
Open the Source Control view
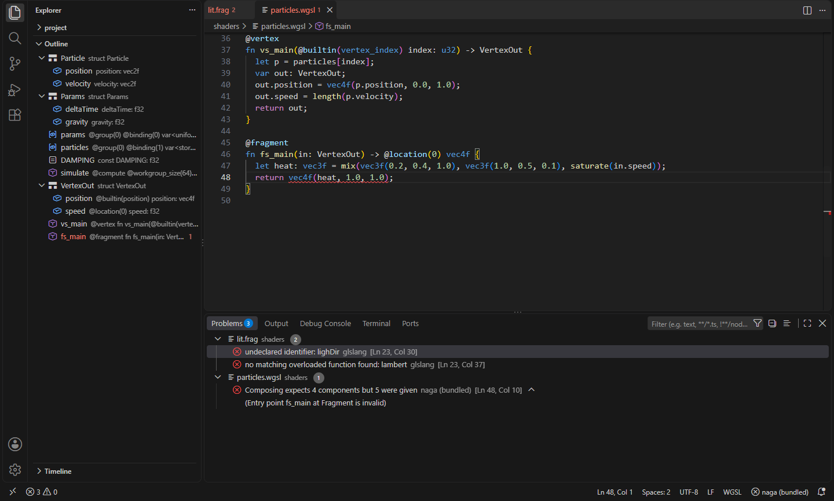(15, 64)
